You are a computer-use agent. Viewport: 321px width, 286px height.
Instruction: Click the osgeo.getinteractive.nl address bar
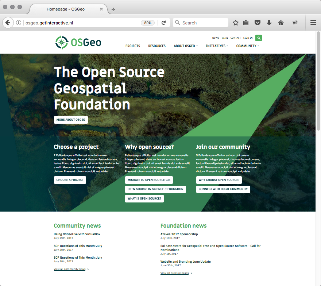[x=82, y=23]
